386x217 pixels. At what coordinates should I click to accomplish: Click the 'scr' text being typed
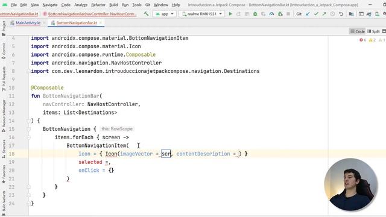(166, 154)
